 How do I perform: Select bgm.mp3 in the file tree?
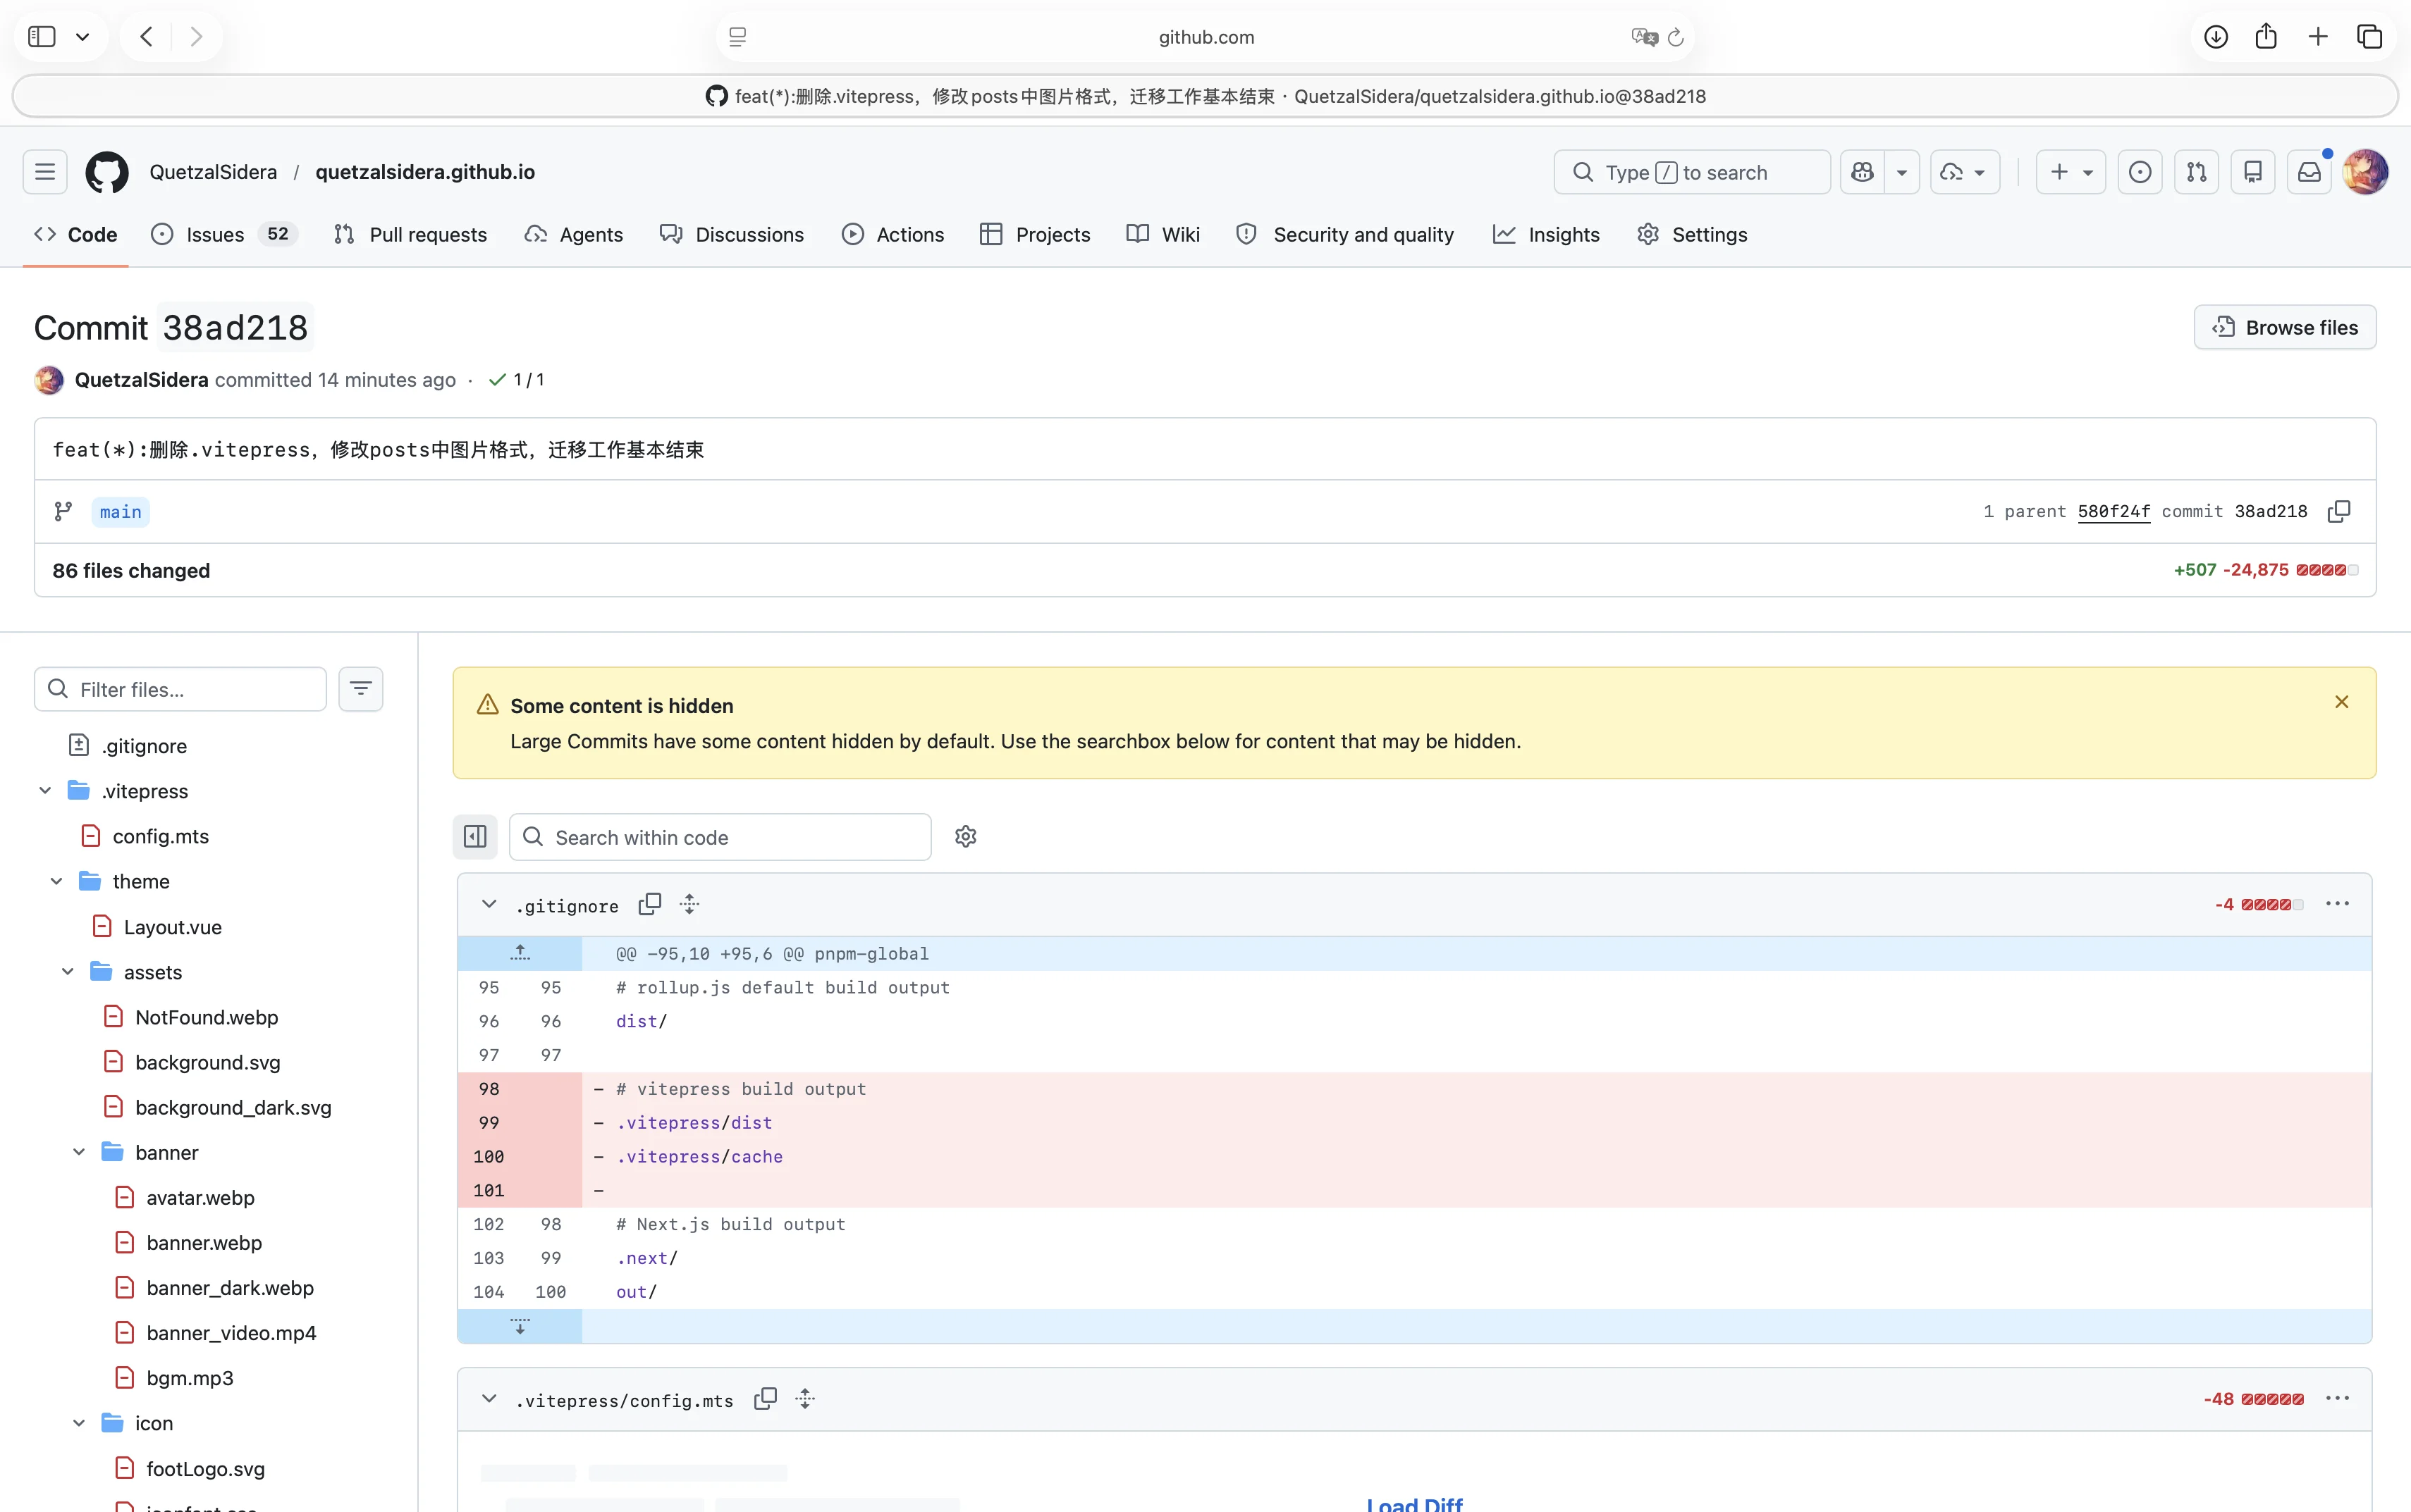coord(190,1378)
